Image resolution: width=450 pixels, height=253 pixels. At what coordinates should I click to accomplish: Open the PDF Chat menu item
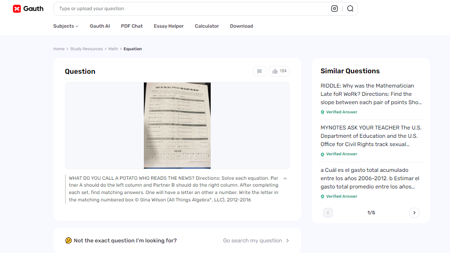point(132,26)
